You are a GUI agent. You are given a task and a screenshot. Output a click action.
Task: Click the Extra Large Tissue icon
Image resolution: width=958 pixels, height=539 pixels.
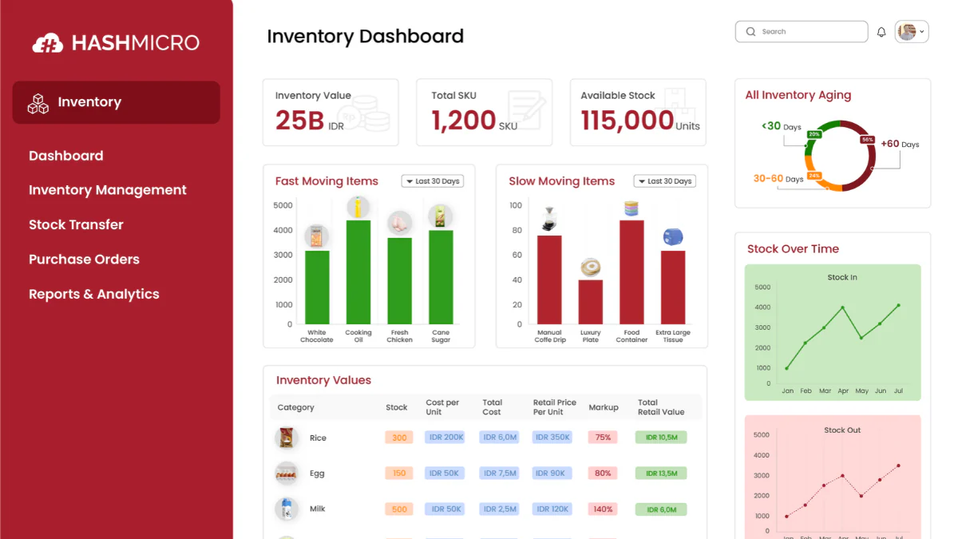(x=673, y=237)
